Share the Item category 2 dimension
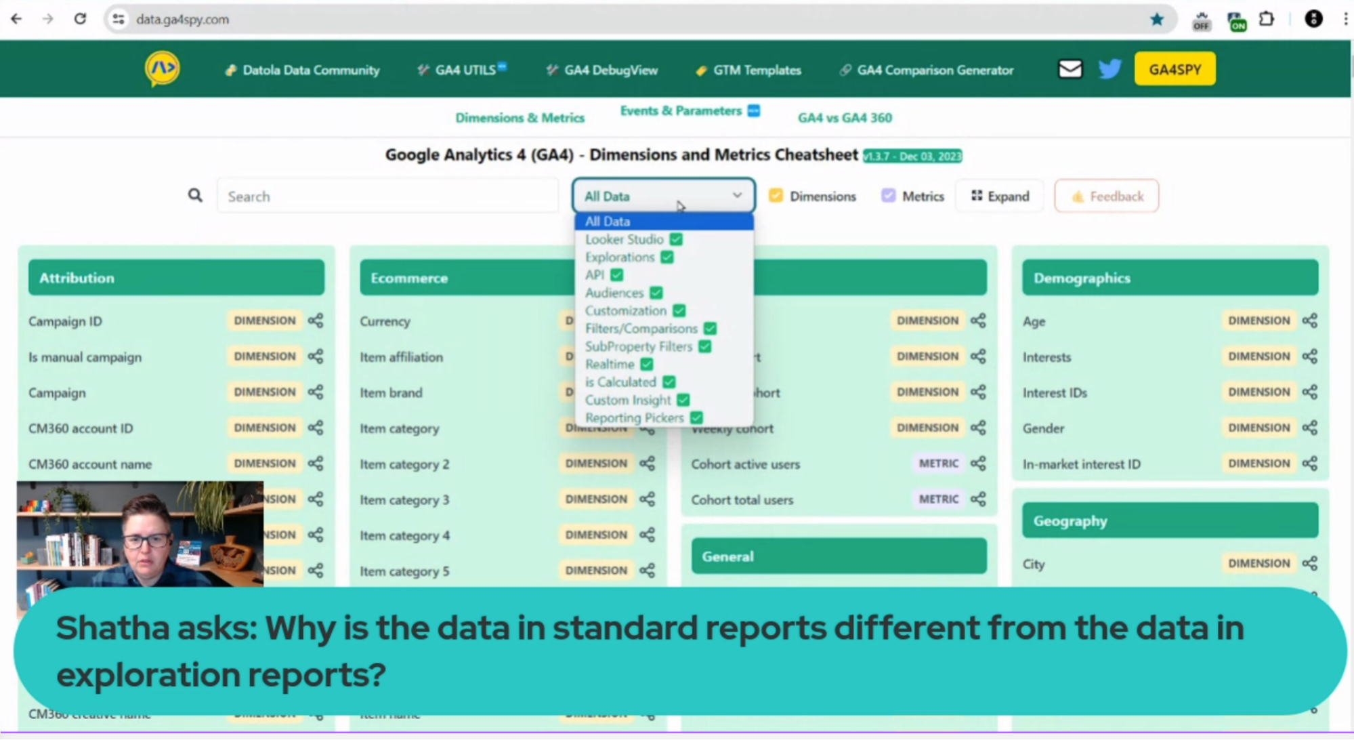1354x740 pixels. point(648,464)
